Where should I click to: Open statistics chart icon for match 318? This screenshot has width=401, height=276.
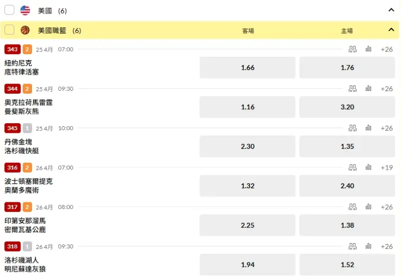[368, 246]
